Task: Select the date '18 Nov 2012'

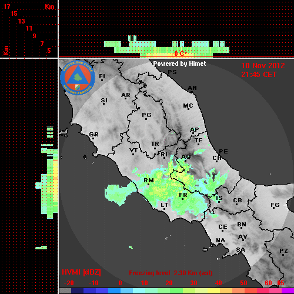Action: 263,66
